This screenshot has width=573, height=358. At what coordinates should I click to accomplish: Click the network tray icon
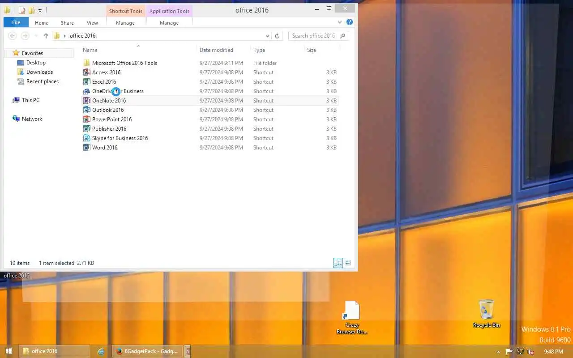pos(520,352)
